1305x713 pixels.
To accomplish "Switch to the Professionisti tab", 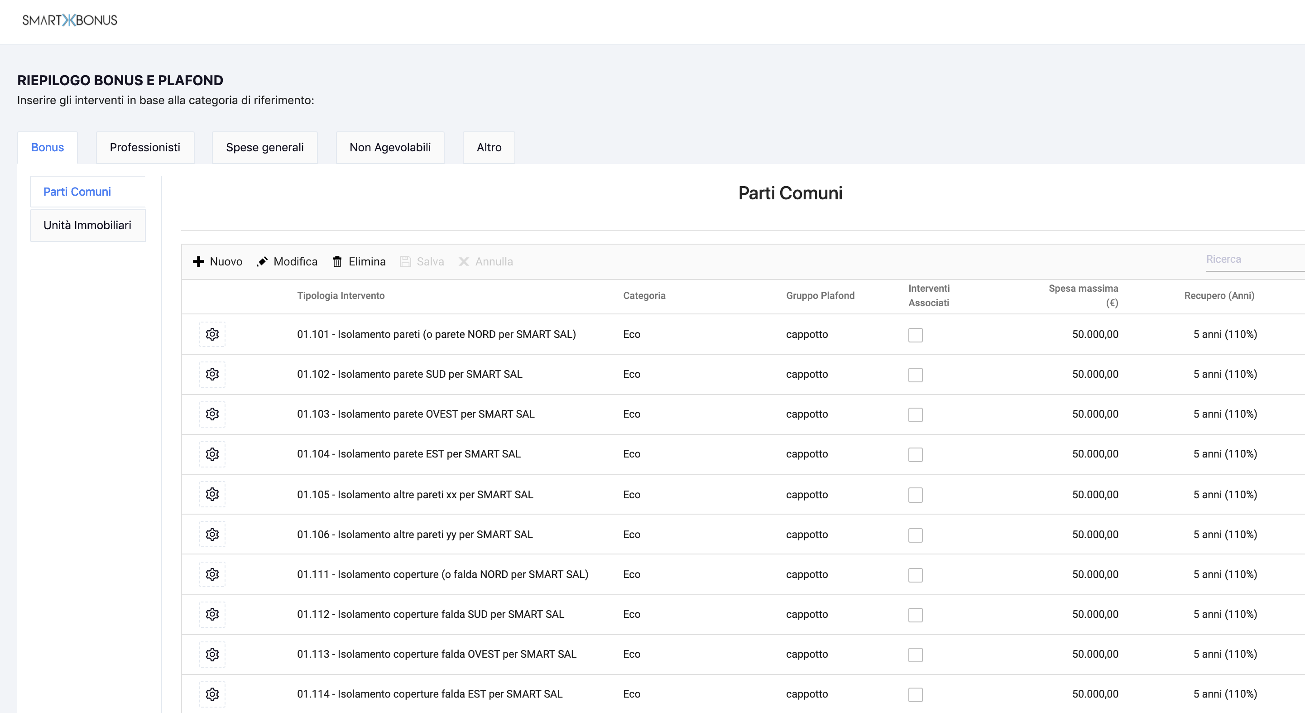I will click(145, 148).
